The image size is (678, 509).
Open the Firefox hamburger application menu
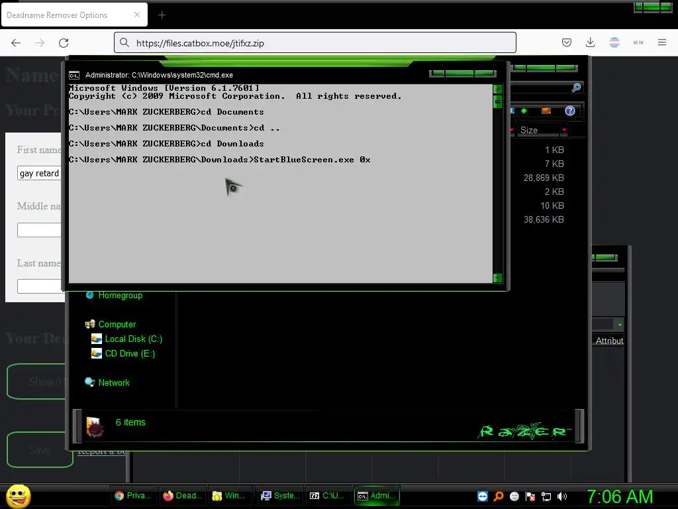[661, 42]
